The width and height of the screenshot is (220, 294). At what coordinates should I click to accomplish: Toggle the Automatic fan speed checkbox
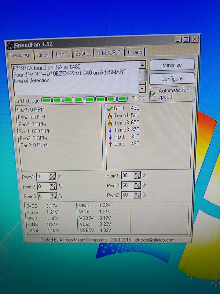point(153,94)
